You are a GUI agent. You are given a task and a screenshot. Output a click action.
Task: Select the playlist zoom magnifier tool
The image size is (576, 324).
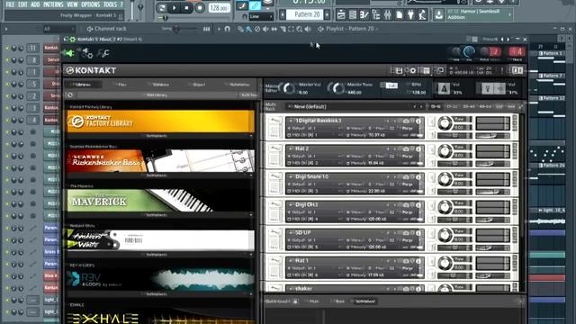click(300, 29)
